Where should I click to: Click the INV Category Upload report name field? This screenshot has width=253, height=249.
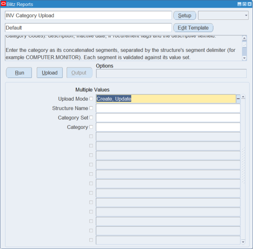[x=88, y=16]
